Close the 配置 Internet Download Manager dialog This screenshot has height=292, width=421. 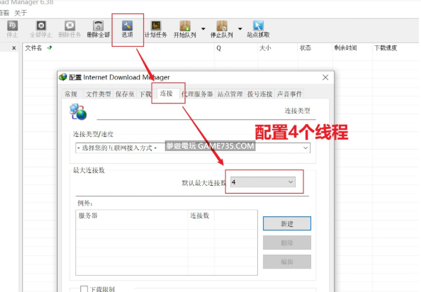coord(325,77)
